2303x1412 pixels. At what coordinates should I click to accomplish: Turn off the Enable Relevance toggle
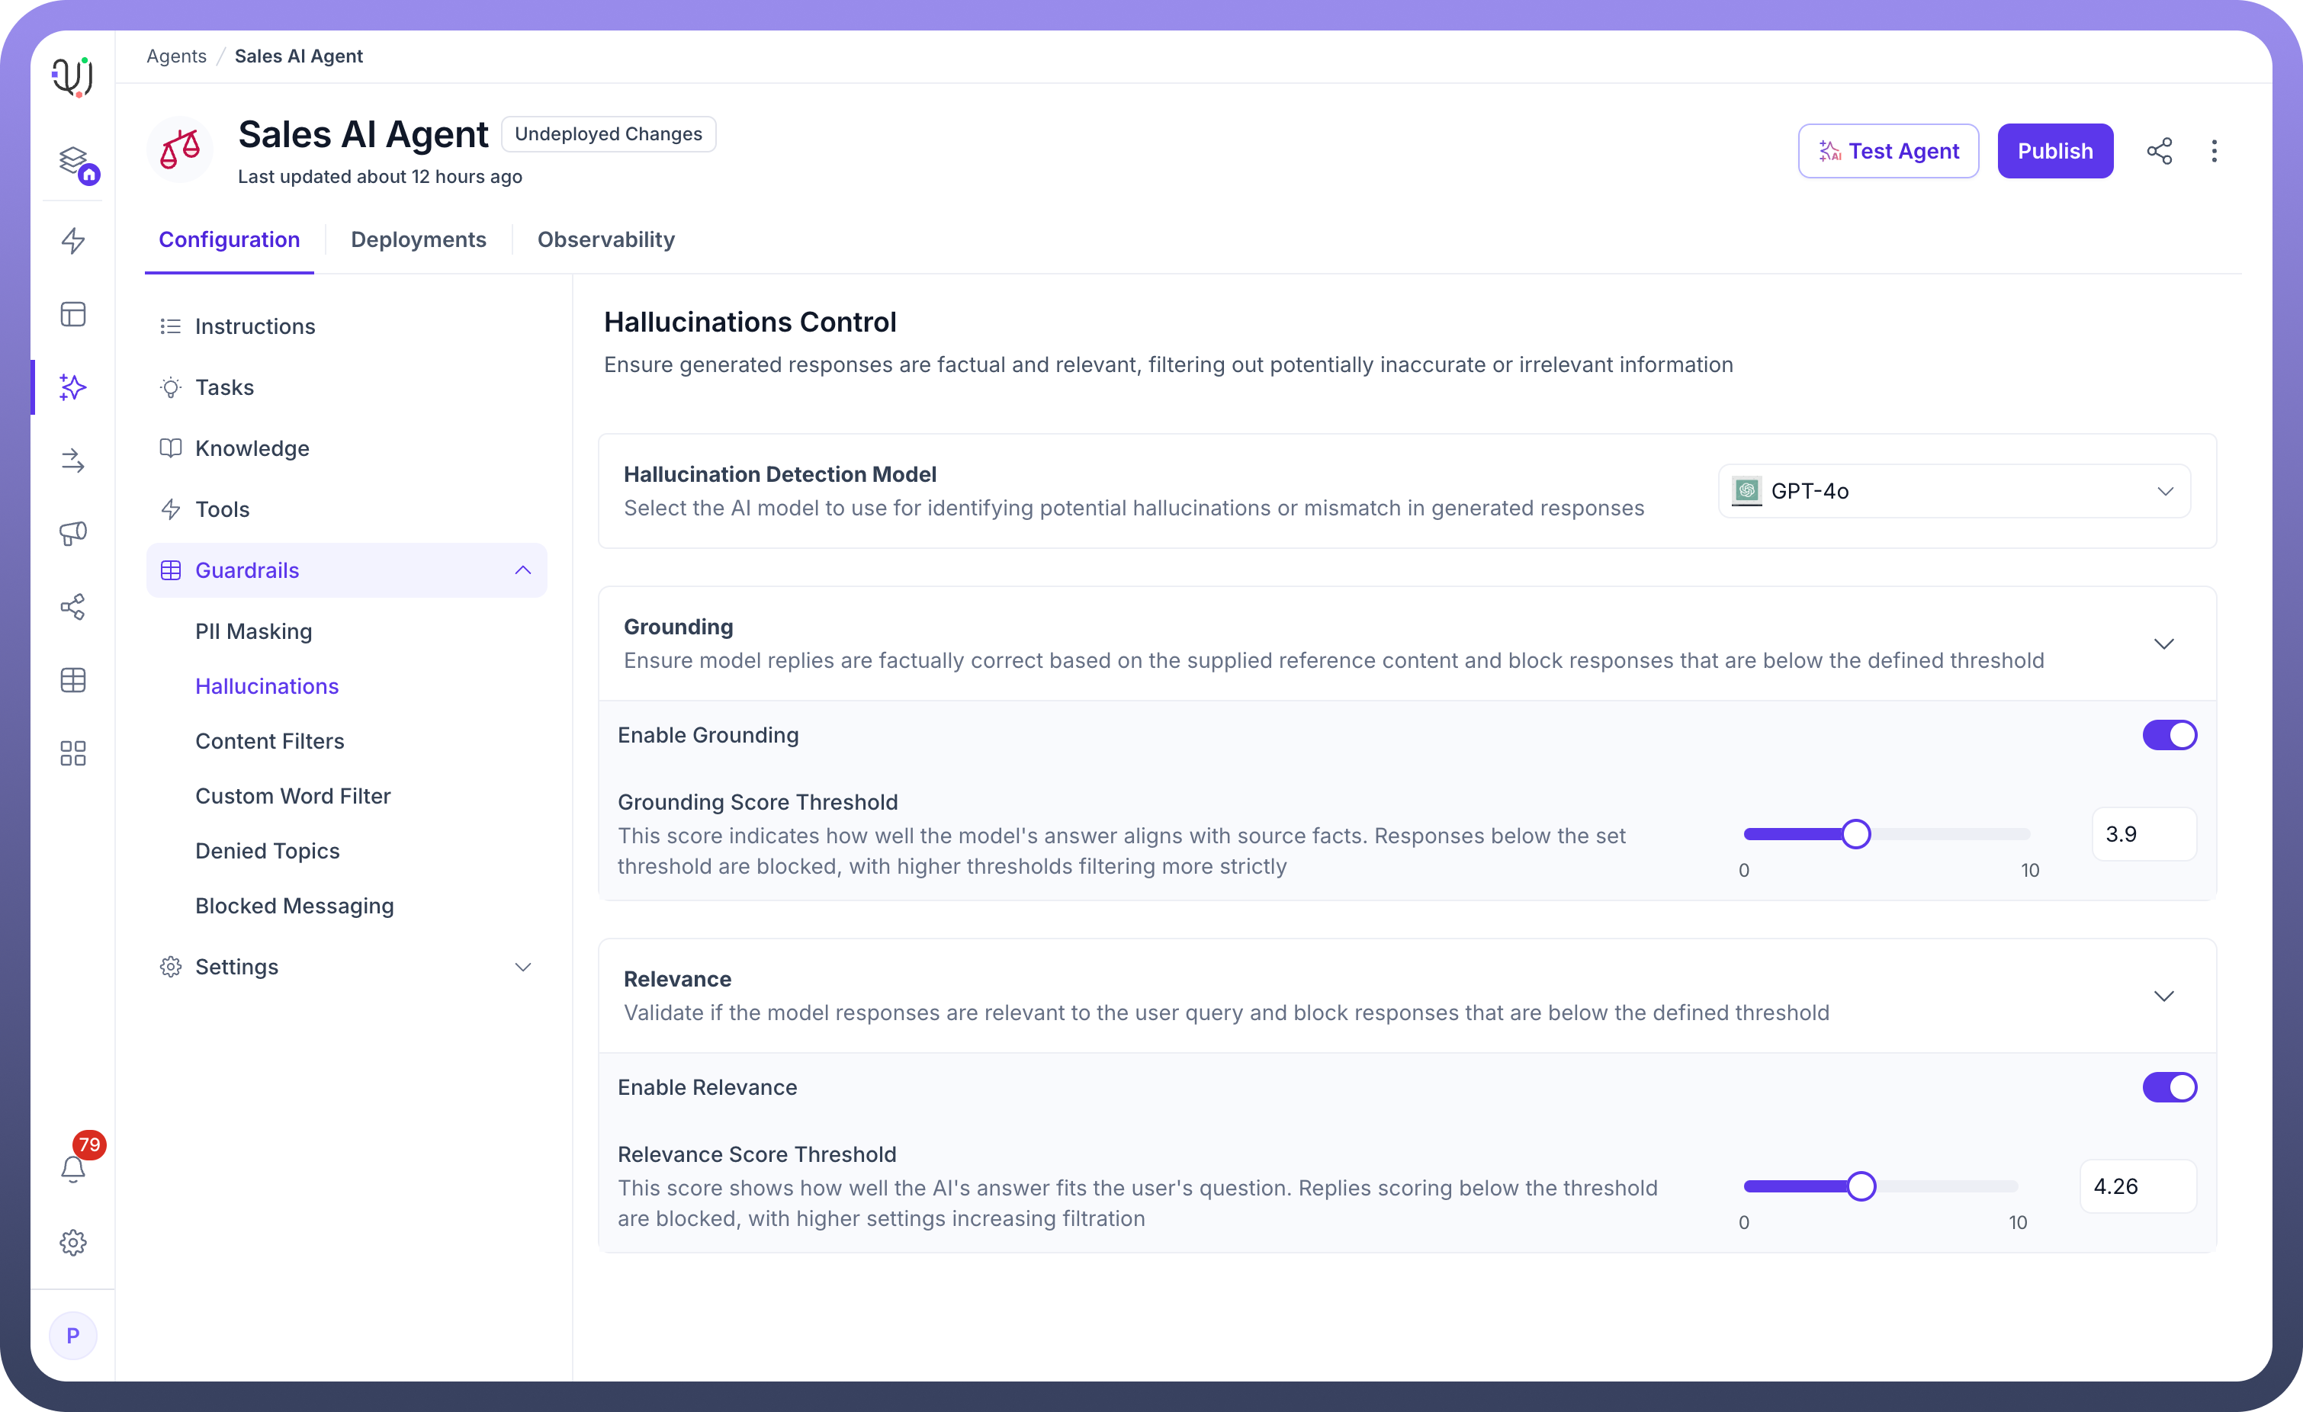2170,1088
